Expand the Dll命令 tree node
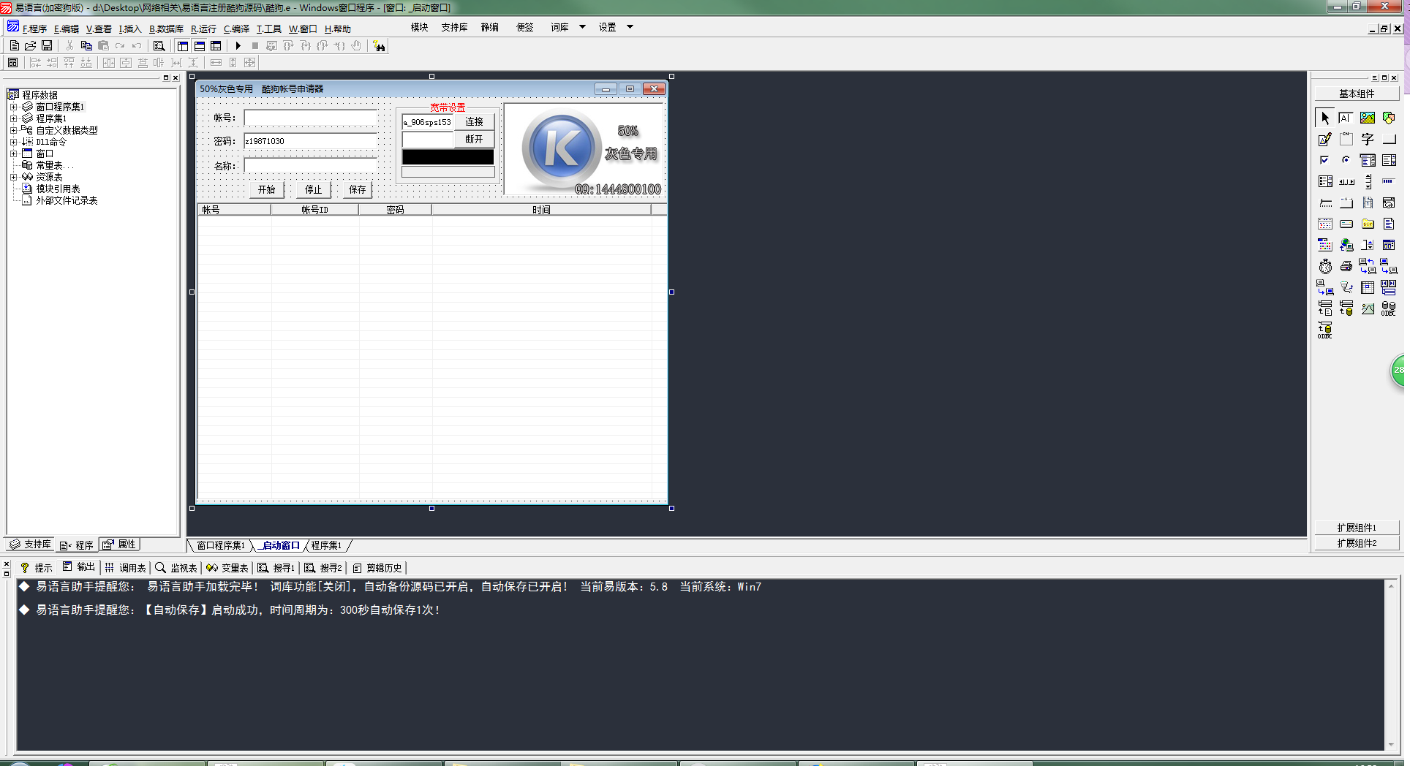 tap(13, 142)
